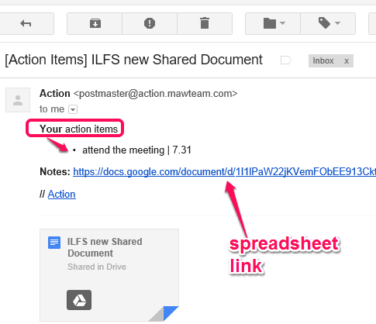The width and height of the screenshot is (376, 324).
Task: Archive this email
Action: (95, 23)
